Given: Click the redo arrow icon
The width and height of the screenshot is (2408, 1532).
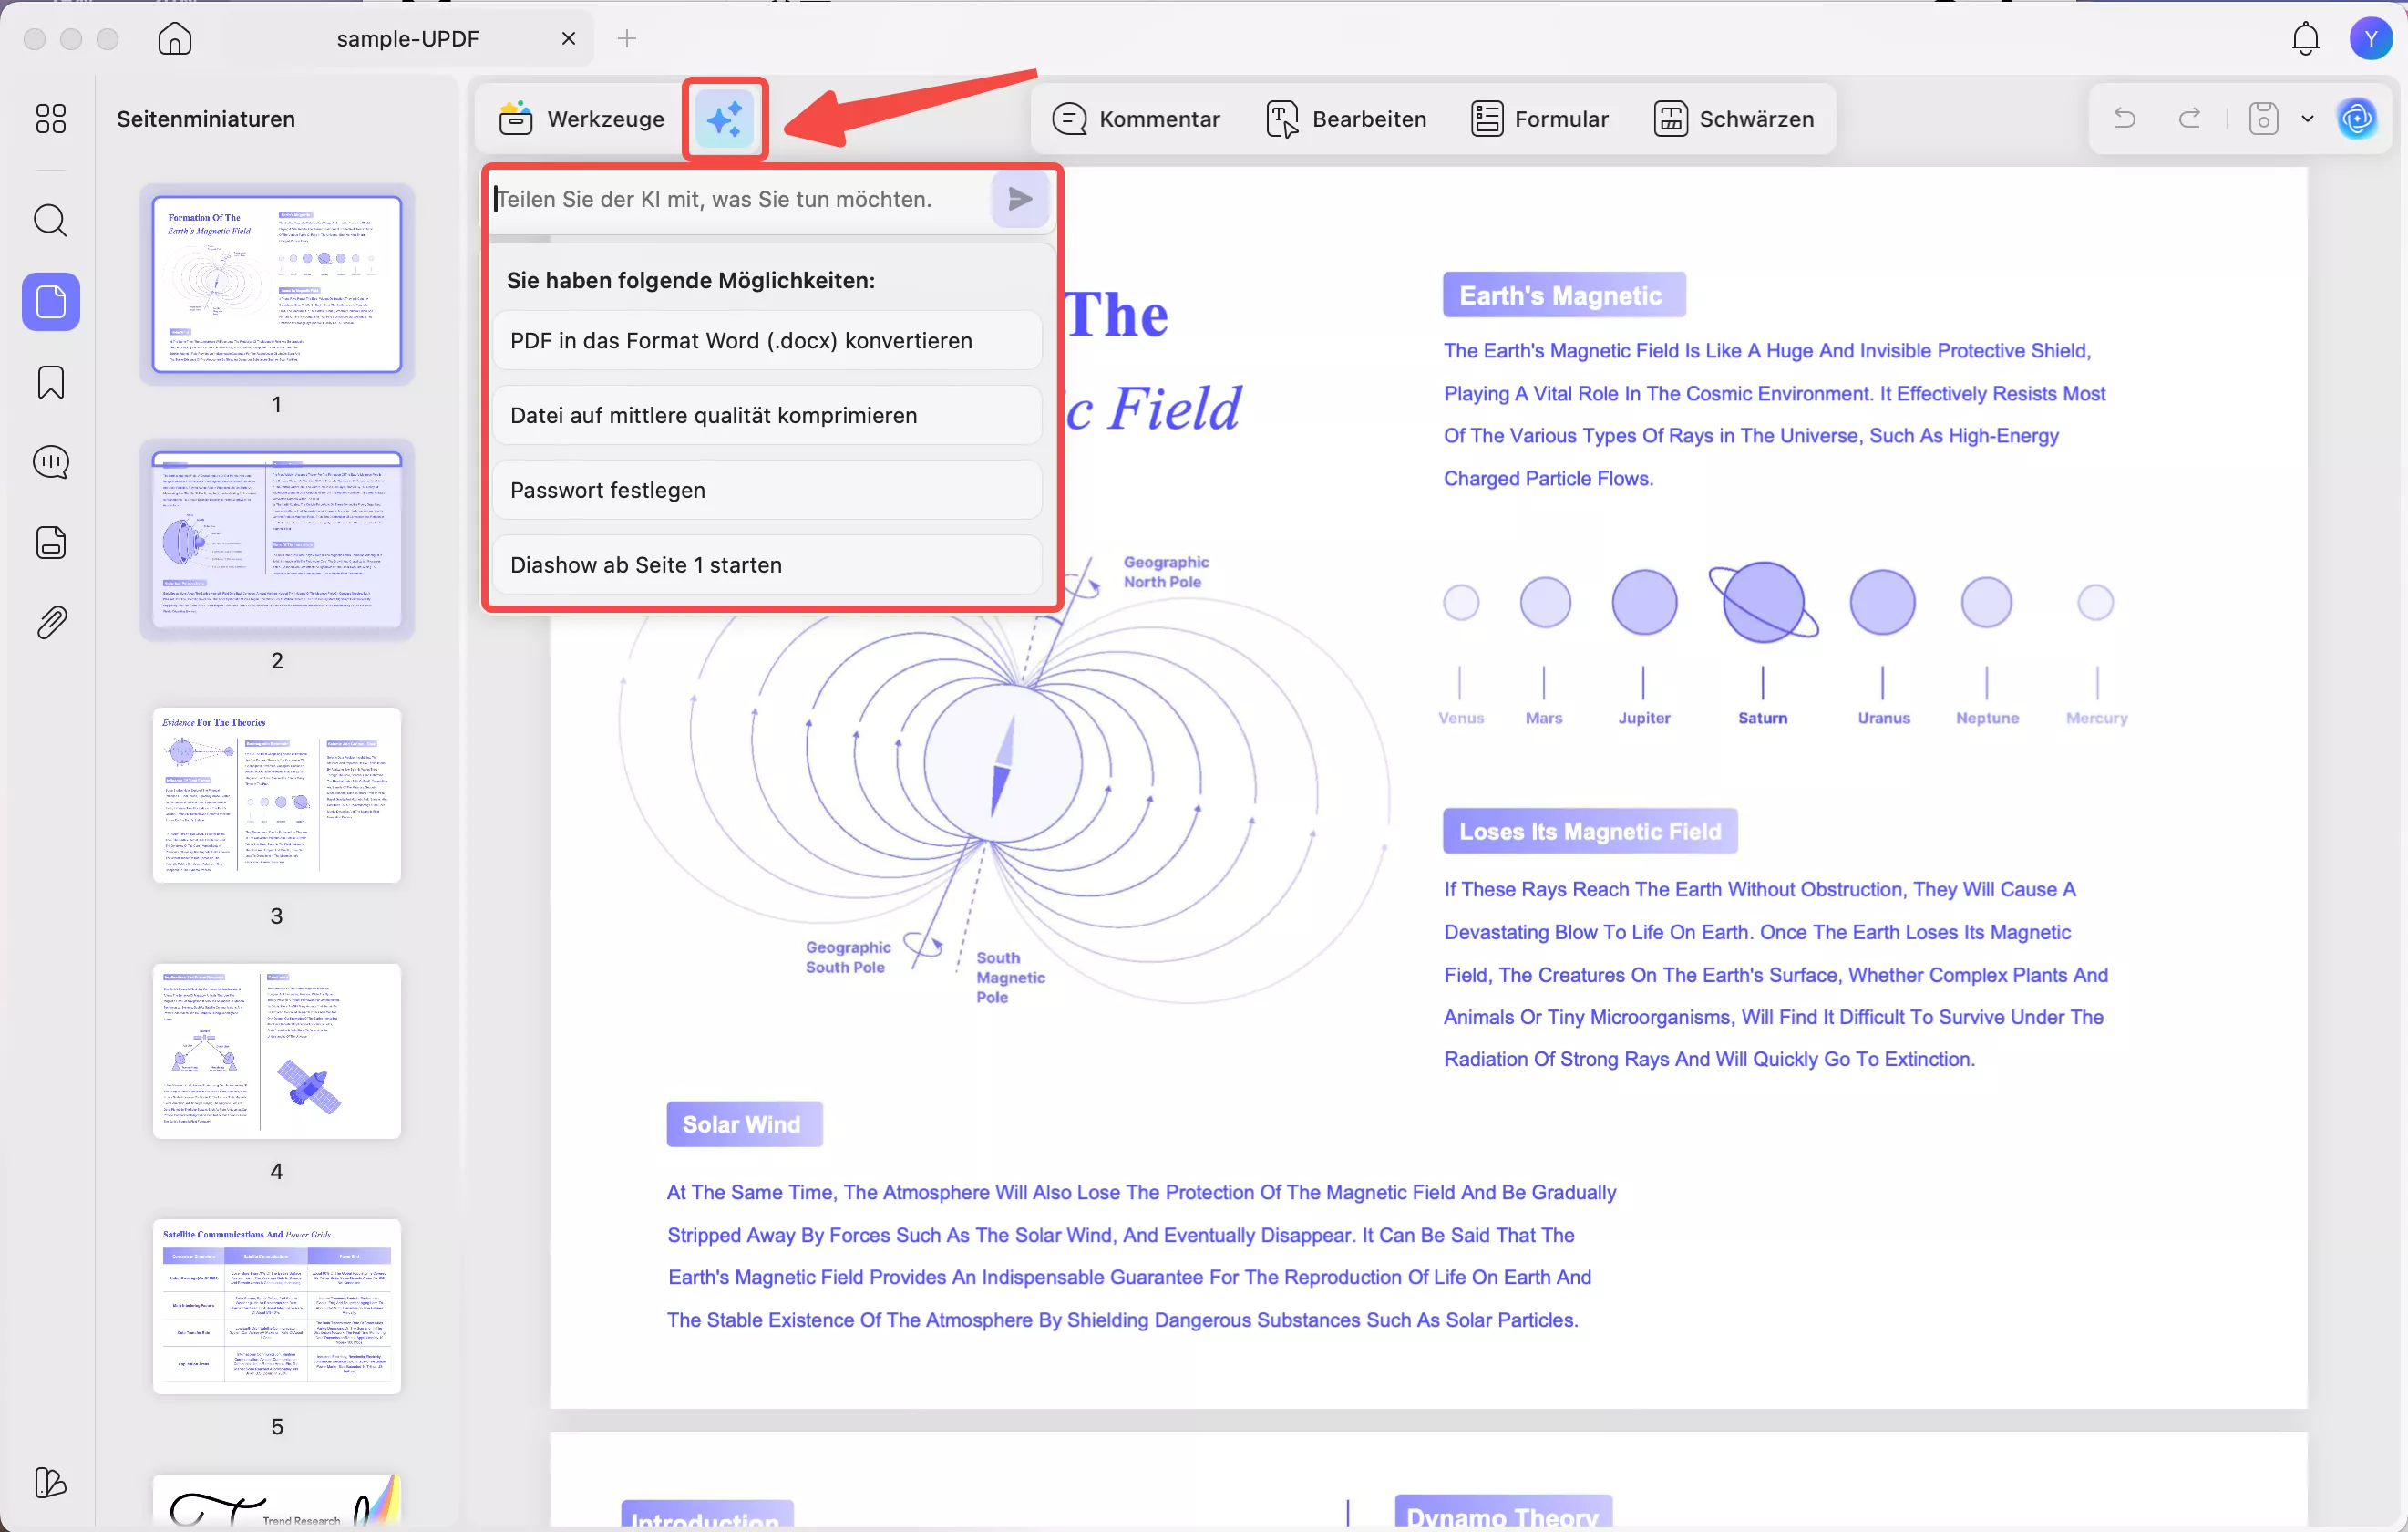Looking at the screenshot, I should (2190, 119).
